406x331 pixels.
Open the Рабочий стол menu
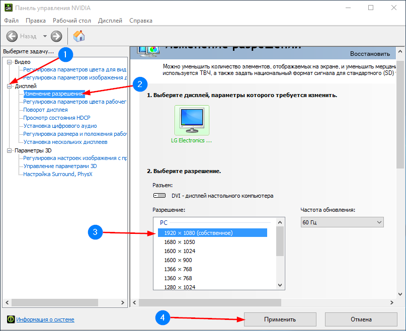[72, 21]
